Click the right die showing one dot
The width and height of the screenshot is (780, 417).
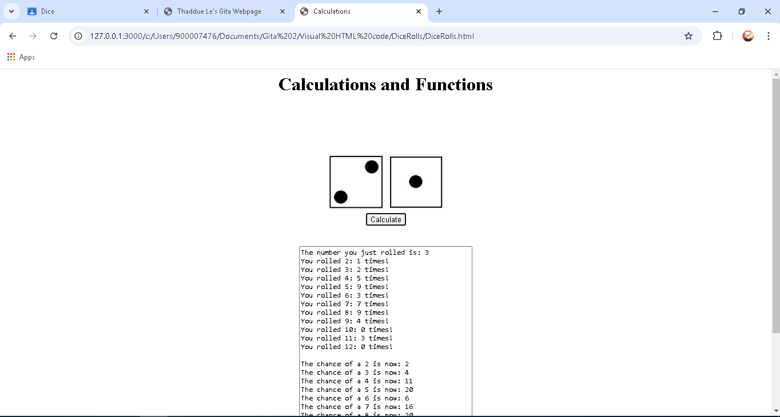(x=416, y=182)
